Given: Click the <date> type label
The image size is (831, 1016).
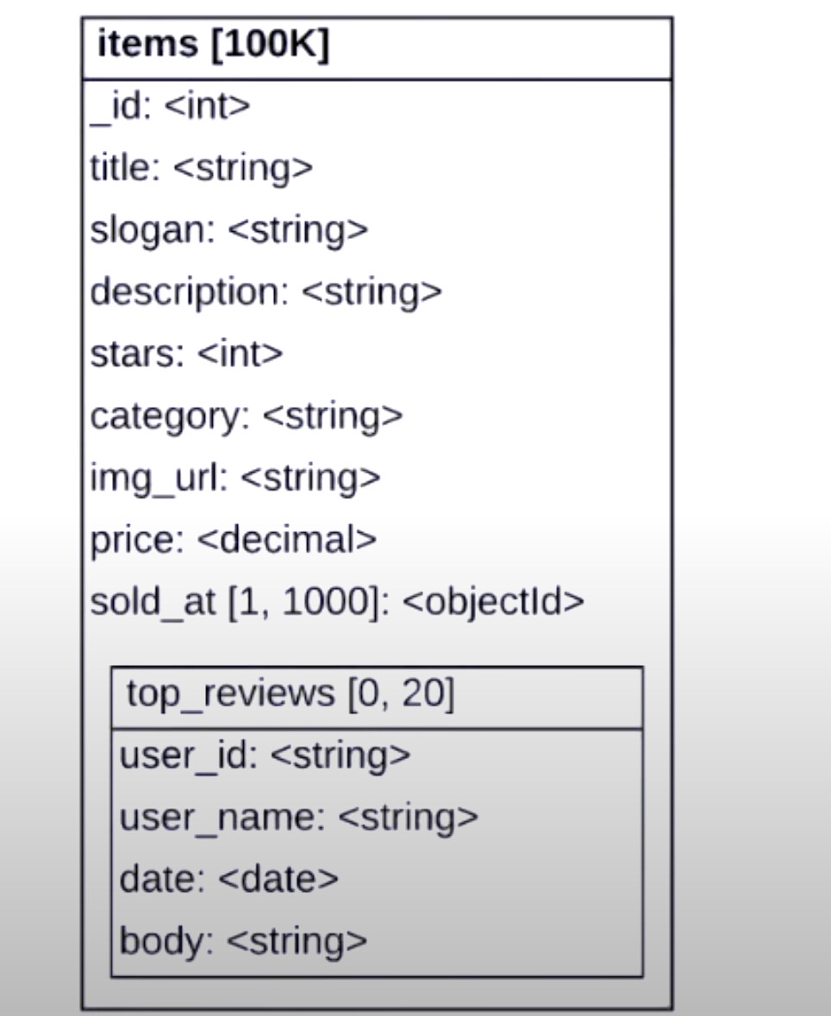Looking at the screenshot, I should [x=278, y=879].
